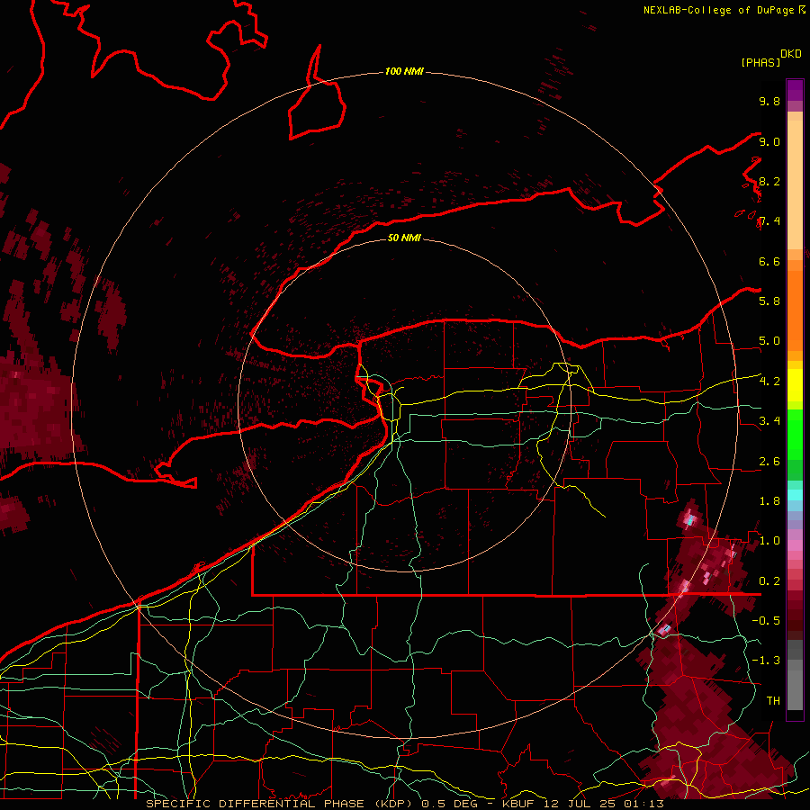810x810 pixels.
Task: Click the 100 NMI range ring label
Action: point(404,71)
